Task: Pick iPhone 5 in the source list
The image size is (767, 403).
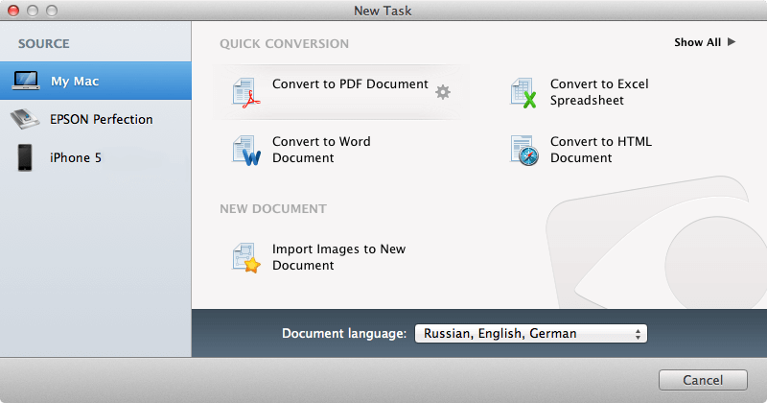Action: point(76,157)
